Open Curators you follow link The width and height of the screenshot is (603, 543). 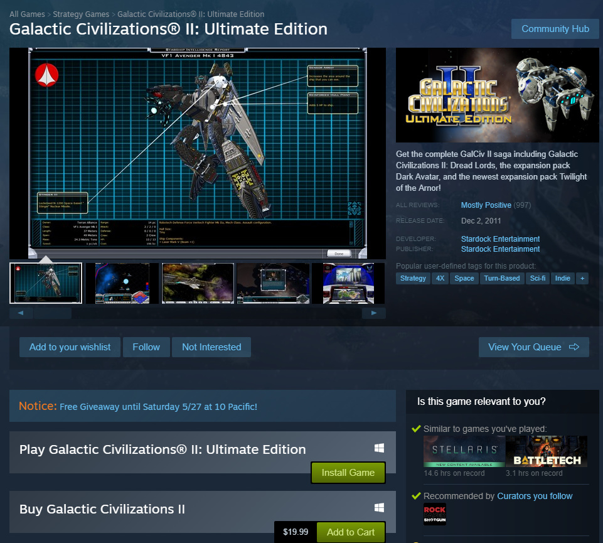point(535,496)
